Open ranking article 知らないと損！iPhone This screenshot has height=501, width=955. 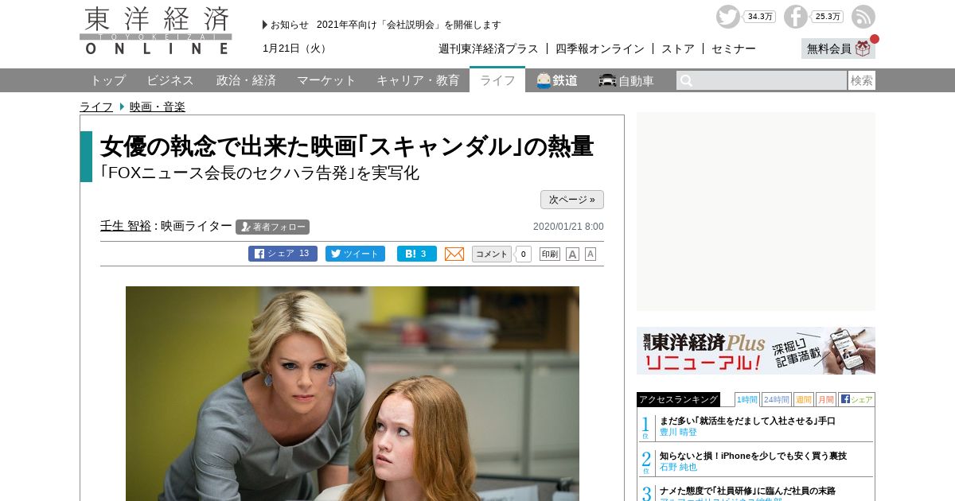[x=753, y=456]
